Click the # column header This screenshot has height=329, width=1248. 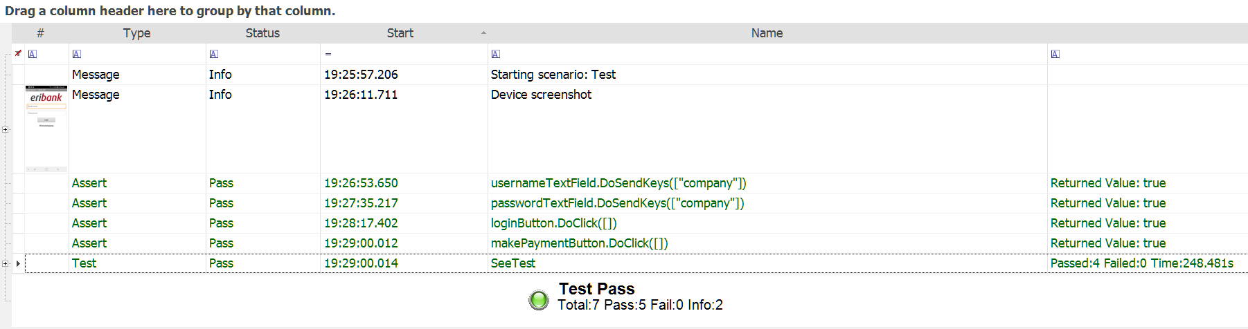click(40, 32)
